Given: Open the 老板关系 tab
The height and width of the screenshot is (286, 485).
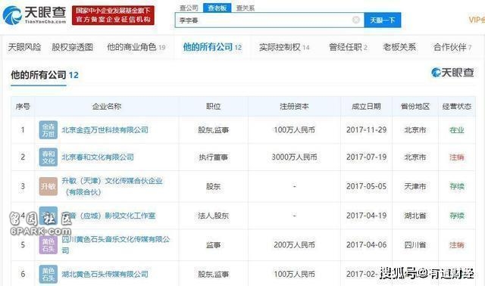Looking at the screenshot, I should pyautogui.click(x=399, y=47).
